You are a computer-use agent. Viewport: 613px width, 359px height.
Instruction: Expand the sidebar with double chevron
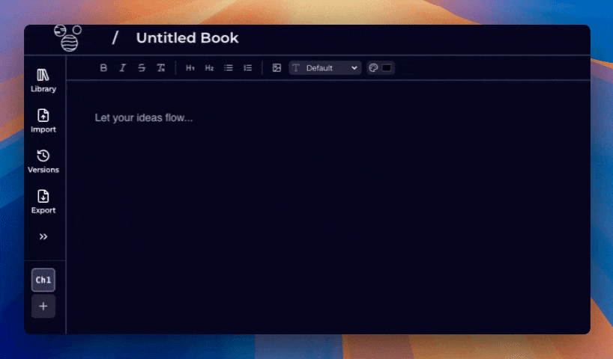43,236
